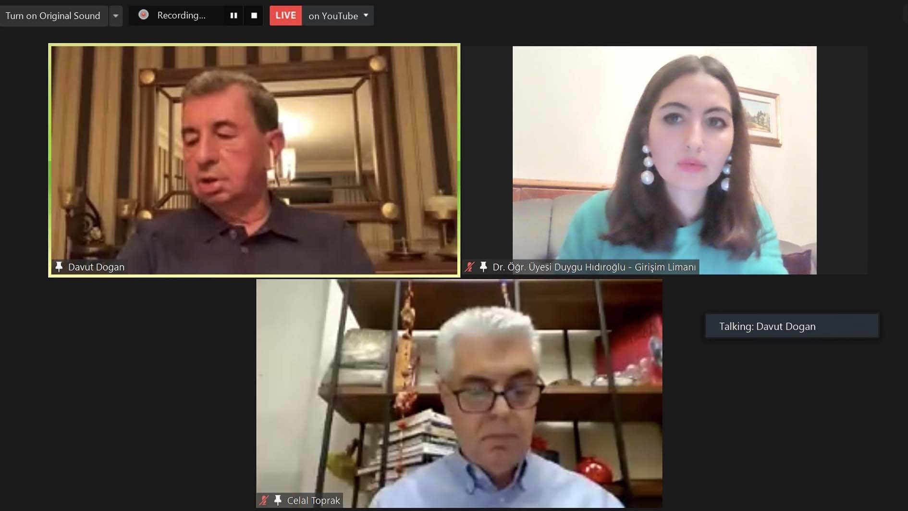Click the pin icon beside Davut Dogan
The height and width of the screenshot is (511, 908).
click(59, 267)
